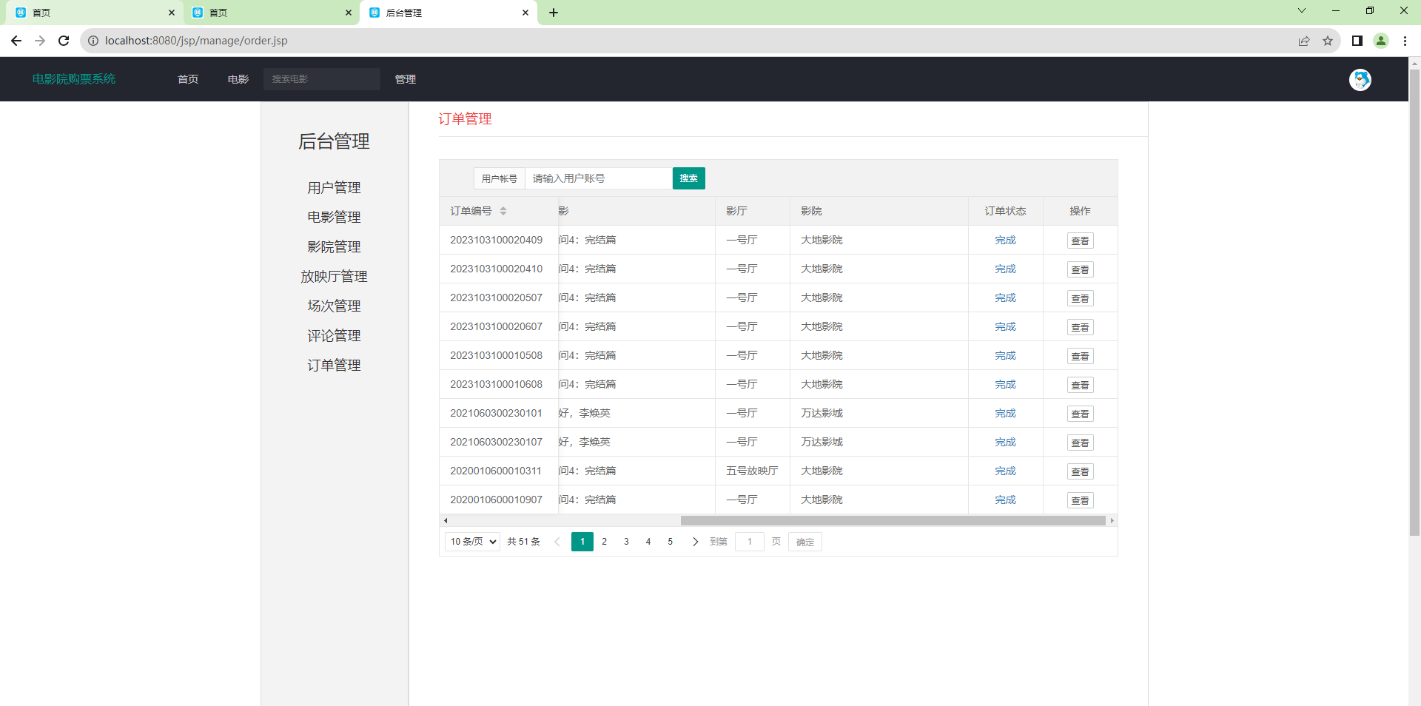Click the table horizontal scrollbar thumb
This screenshot has width=1421, height=706.
click(893, 521)
